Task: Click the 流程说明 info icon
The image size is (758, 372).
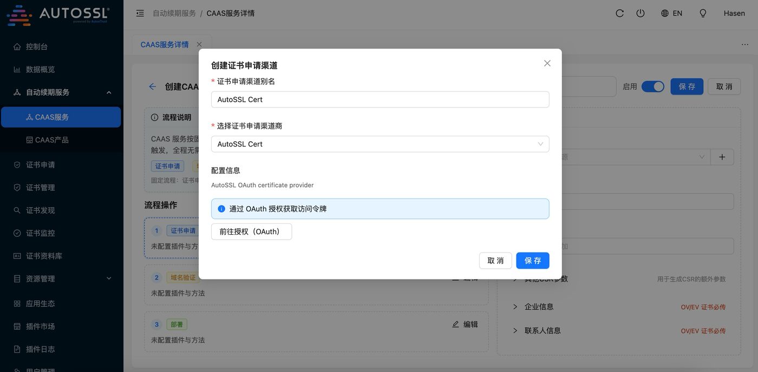Action: tap(154, 117)
